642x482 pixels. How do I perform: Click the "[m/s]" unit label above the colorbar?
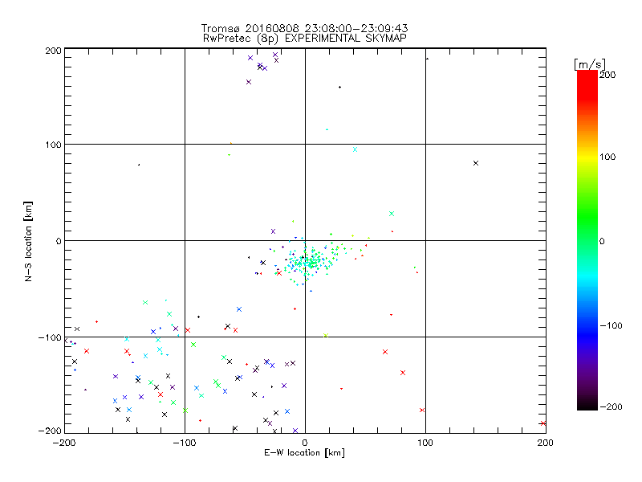590,64
